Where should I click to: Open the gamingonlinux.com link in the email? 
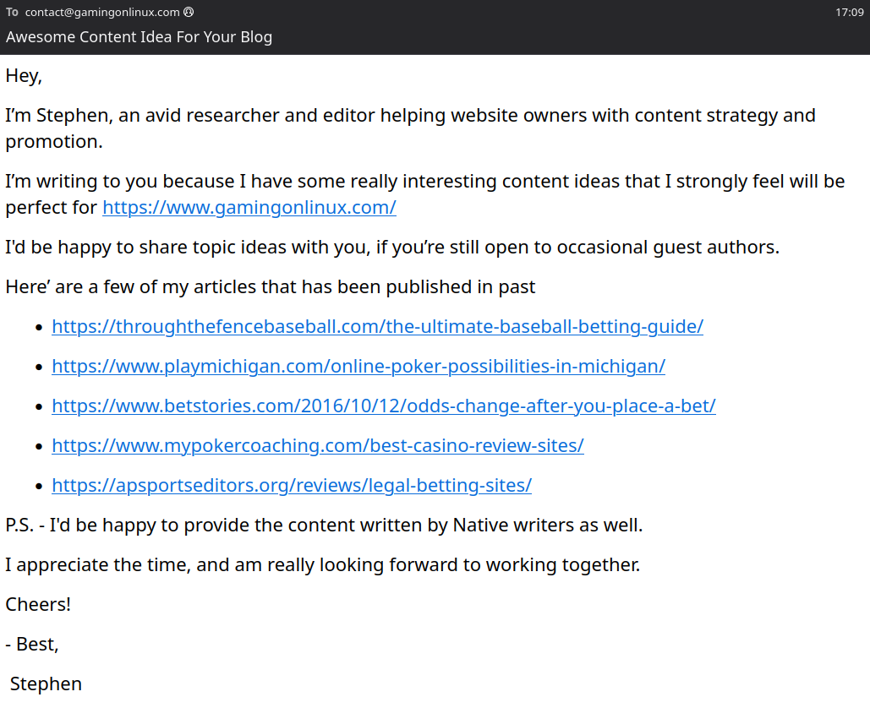coord(249,207)
